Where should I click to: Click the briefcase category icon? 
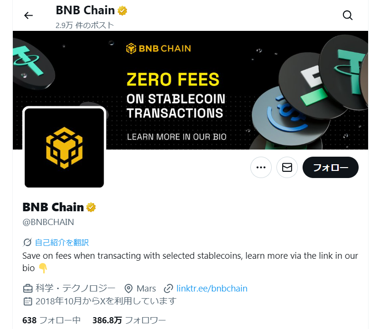[x=28, y=289]
